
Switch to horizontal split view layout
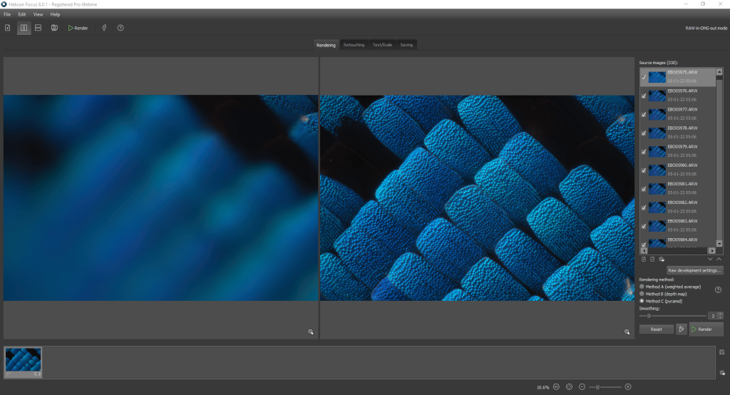(x=38, y=28)
